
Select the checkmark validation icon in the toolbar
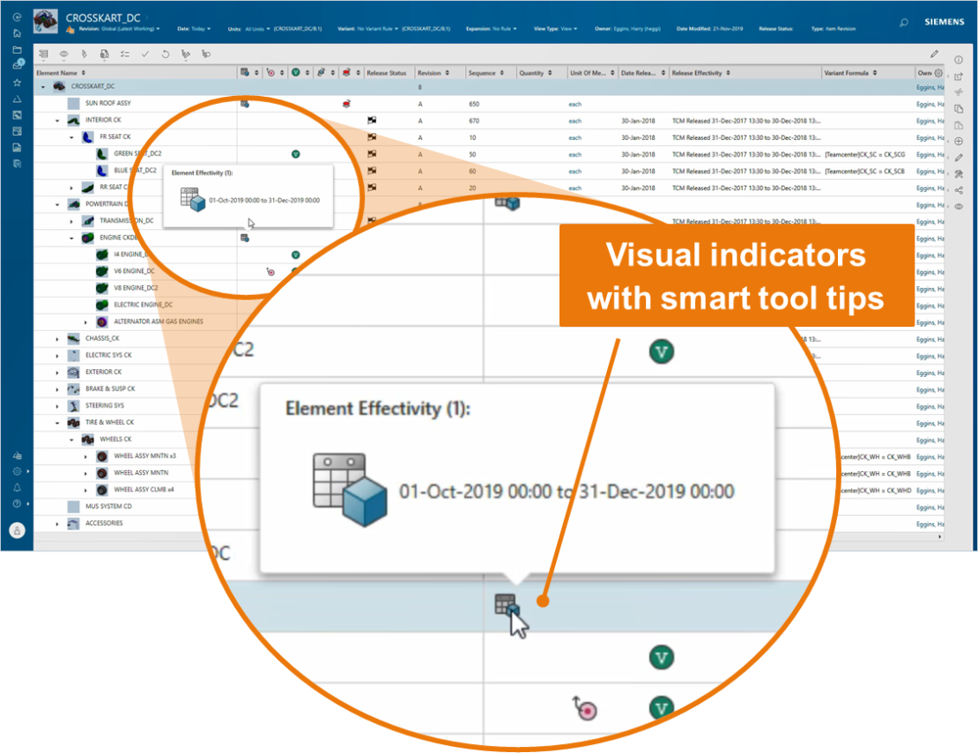[x=144, y=54]
